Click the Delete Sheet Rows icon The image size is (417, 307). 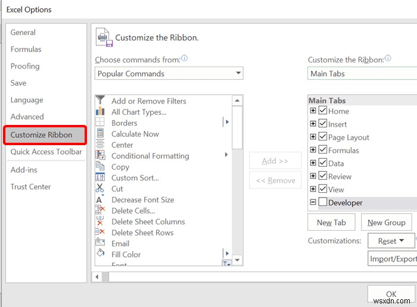click(100, 232)
